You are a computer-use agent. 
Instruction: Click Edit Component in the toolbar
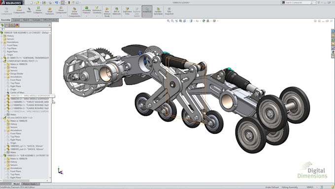pyautogui.click(x=6, y=11)
